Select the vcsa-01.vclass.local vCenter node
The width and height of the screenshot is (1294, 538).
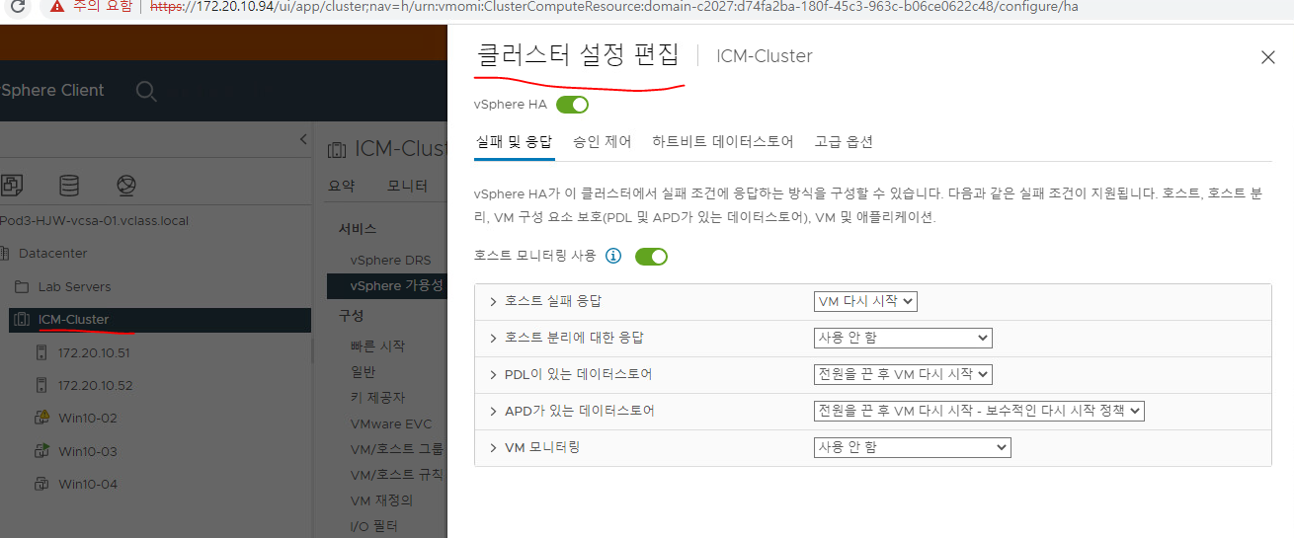pos(94,221)
